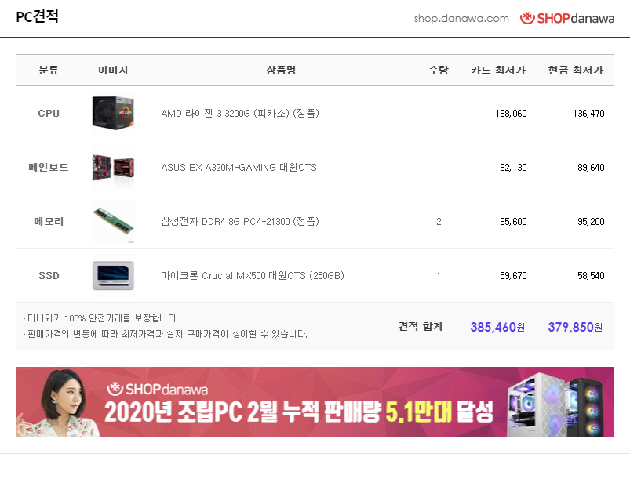Click PC case images in banner
This screenshot has width=630, height=479.
556,405
